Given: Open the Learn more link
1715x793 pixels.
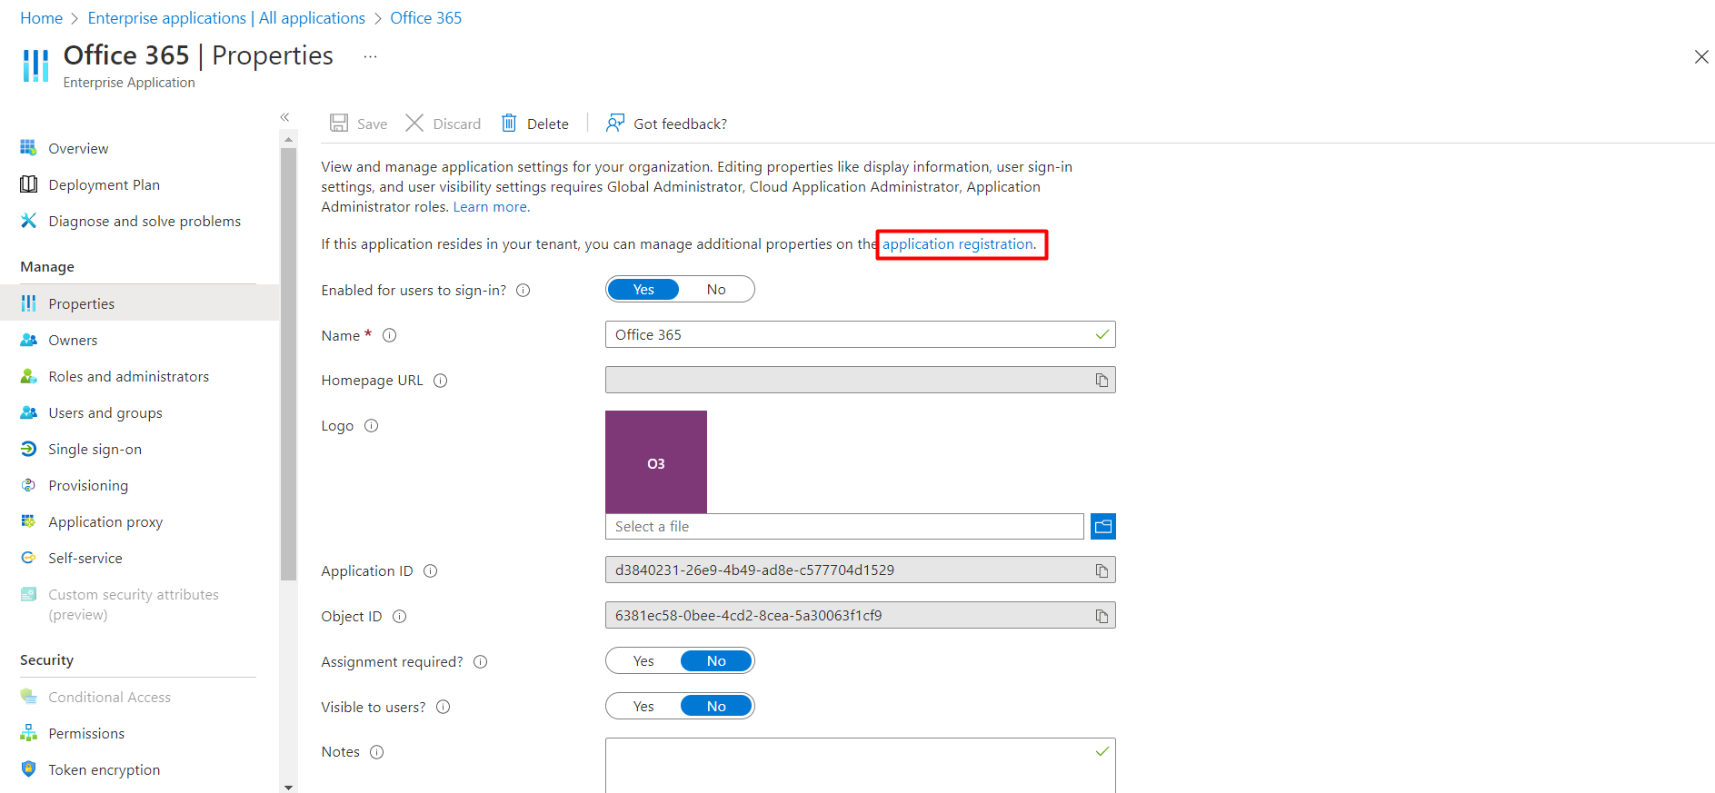Looking at the screenshot, I should coord(491,207).
